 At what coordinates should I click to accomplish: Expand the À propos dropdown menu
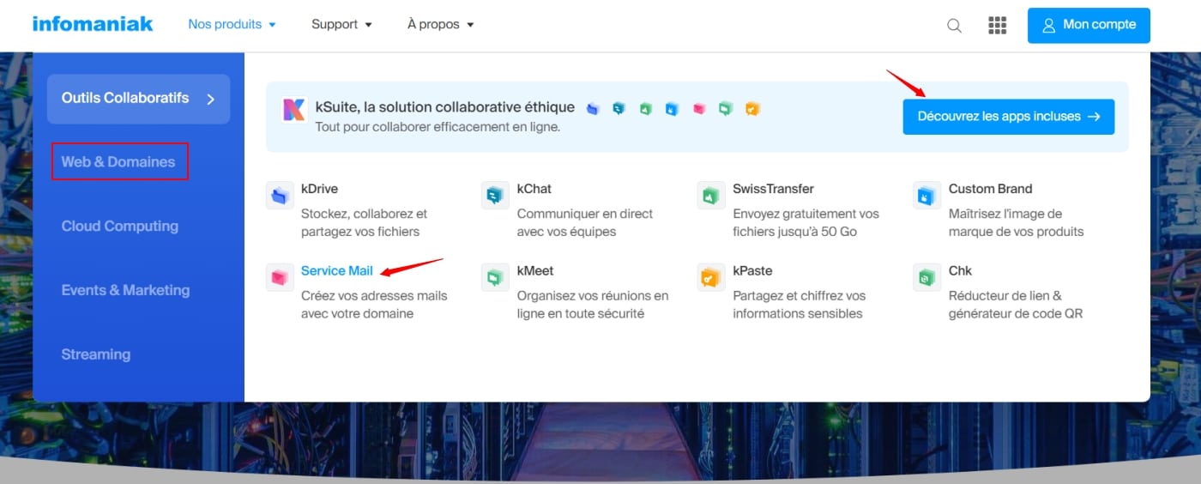pyautogui.click(x=441, y=24)
